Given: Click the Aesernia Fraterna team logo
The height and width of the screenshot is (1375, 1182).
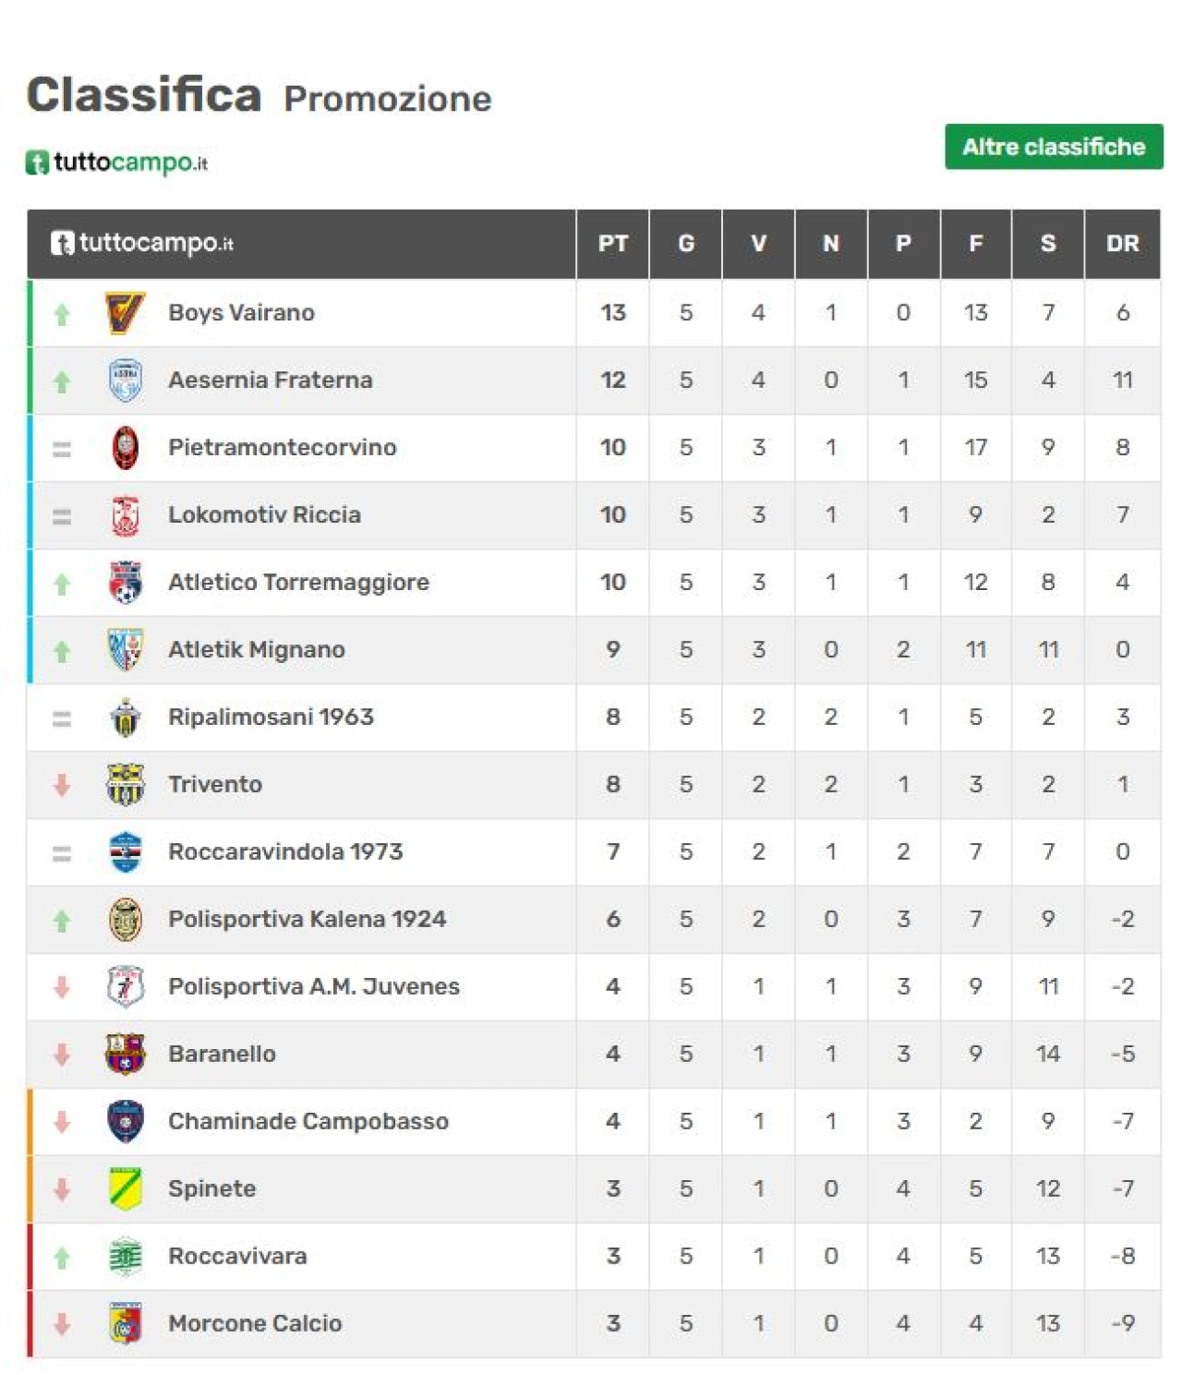Looking at the screenshot, I should point(125,380).
